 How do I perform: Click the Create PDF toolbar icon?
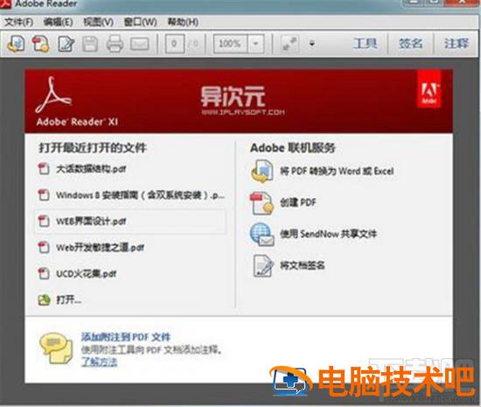tap(41, 44)
